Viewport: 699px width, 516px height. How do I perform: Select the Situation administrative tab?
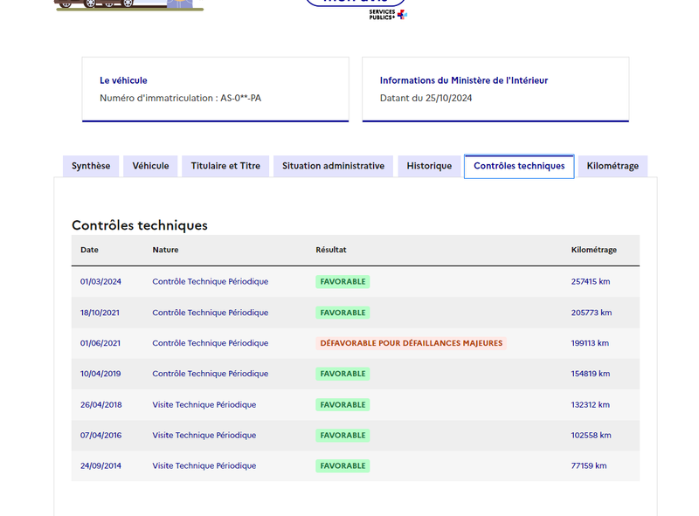tap(333, 166)
